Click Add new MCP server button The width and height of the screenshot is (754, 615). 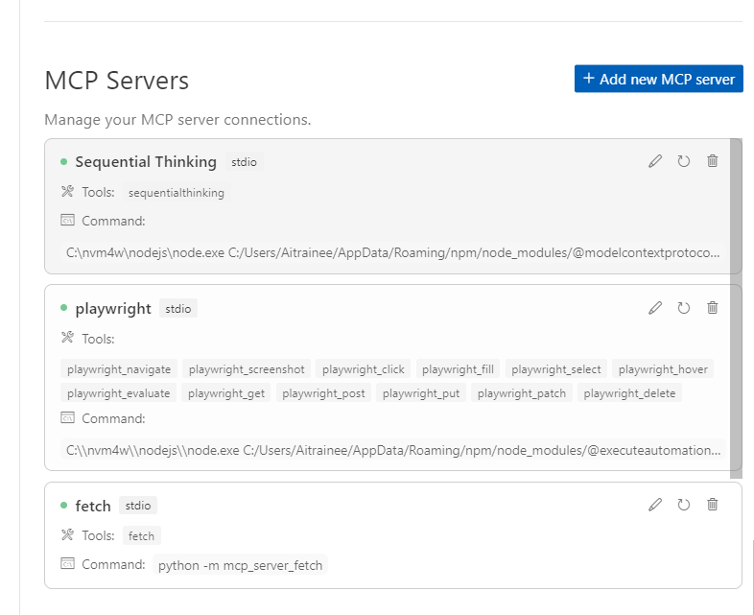click(x=658, y=79)
